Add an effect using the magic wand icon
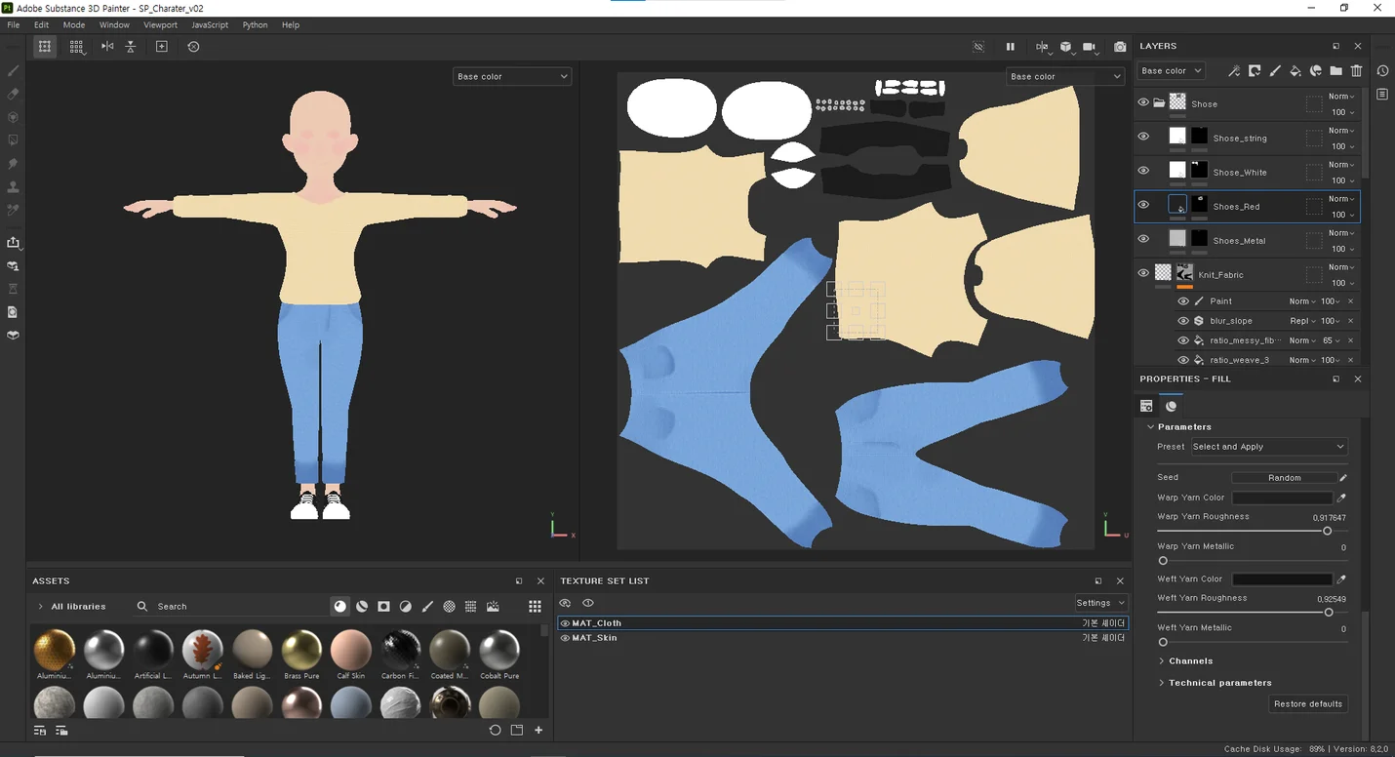 (1234, 70)
